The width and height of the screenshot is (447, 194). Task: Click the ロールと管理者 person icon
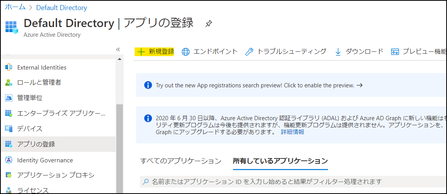coord(9,83)
